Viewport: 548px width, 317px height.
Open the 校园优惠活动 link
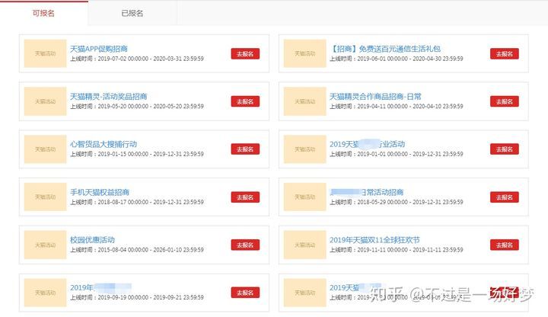(92, 240)
